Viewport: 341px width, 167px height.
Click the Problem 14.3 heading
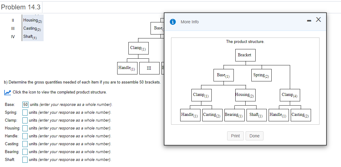coord(21,7)
